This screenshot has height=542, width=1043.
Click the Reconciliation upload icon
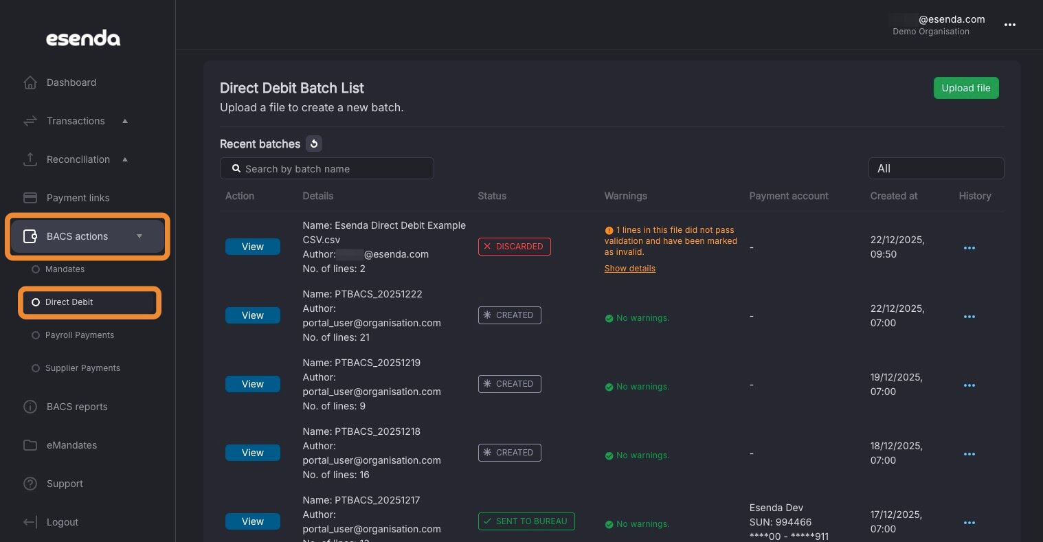point(30,159)
